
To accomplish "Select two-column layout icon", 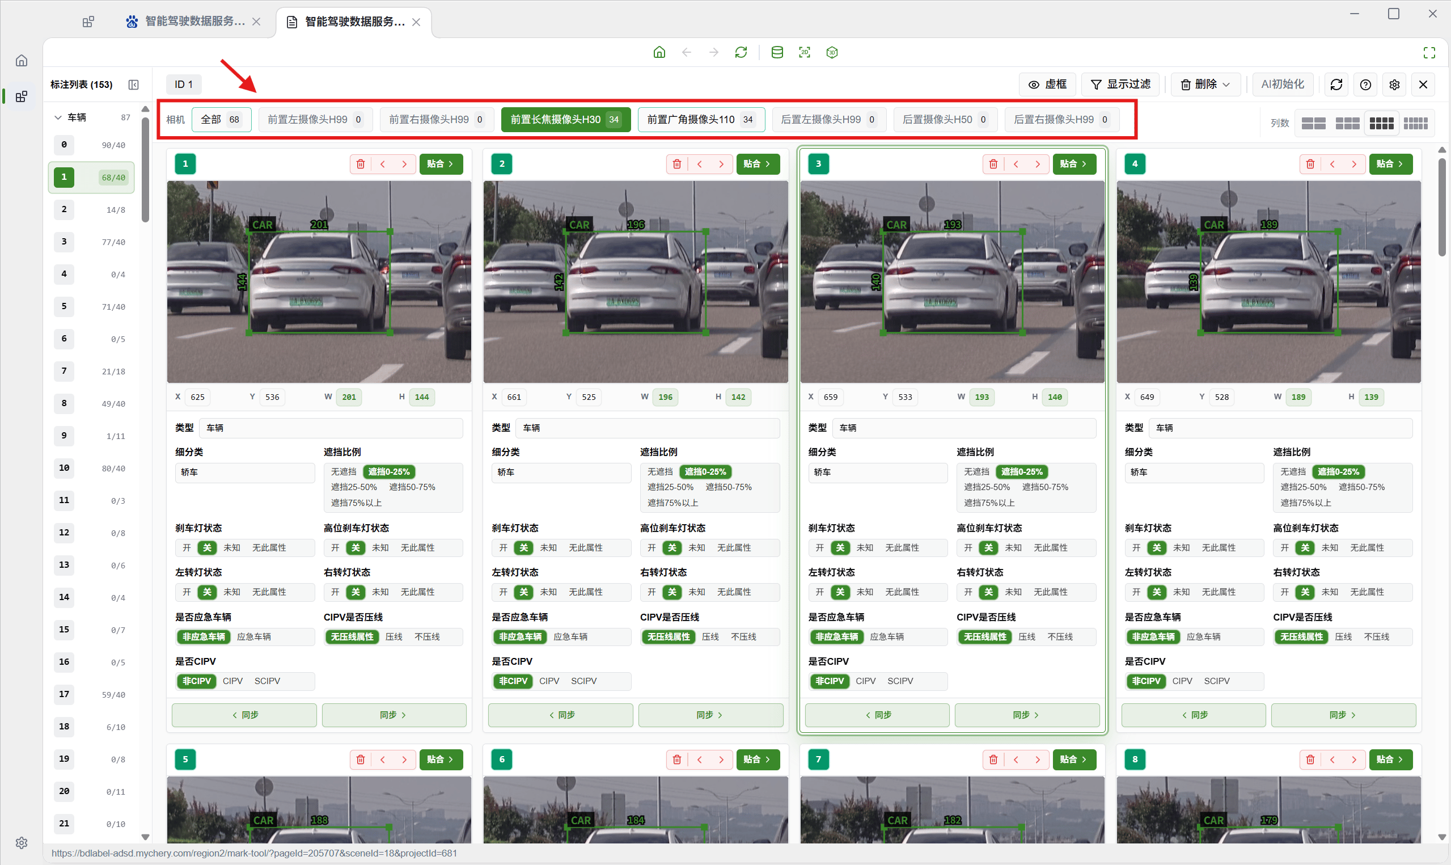I will coord(1314,123).
